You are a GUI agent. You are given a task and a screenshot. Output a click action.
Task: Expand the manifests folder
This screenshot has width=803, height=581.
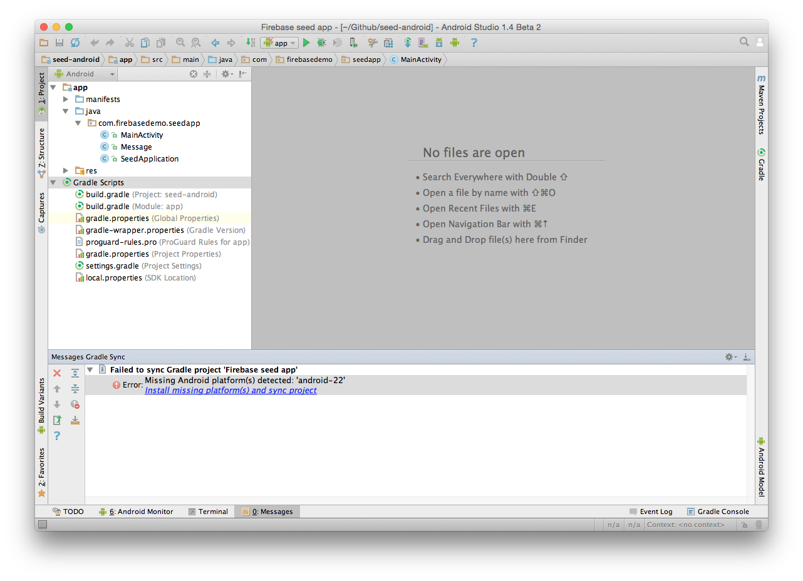[66, 100]
